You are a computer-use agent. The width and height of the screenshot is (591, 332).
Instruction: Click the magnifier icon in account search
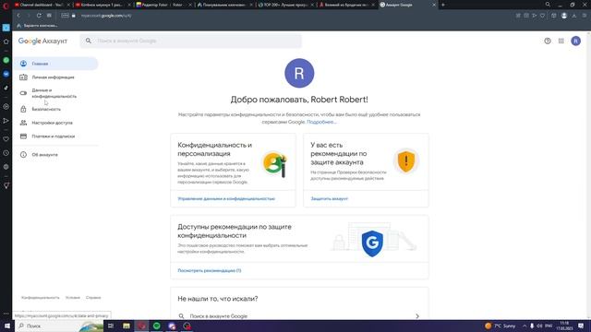[89, 41]
